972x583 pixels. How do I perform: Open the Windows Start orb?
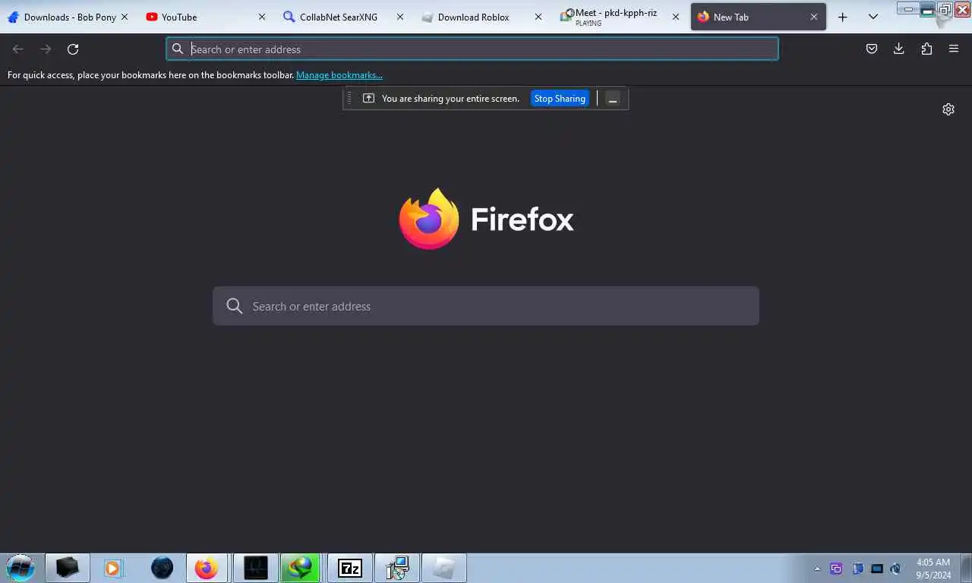[21, 568]
